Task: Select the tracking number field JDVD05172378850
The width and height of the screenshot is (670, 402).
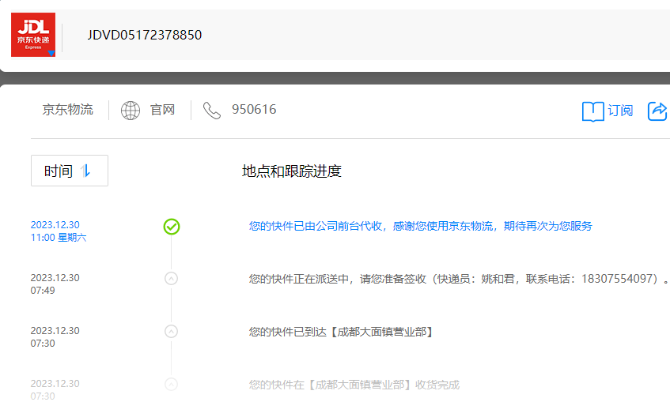Action: (x=145, y=35)
